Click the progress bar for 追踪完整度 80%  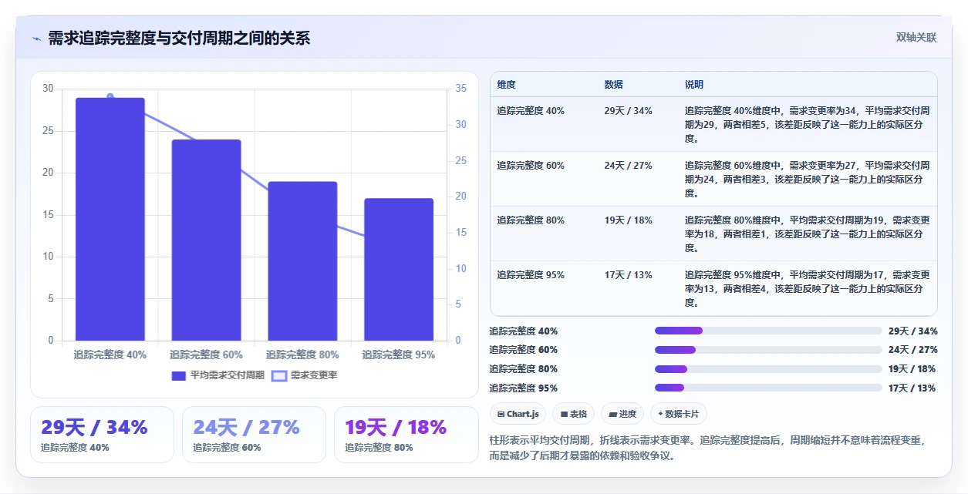(768, 369)
